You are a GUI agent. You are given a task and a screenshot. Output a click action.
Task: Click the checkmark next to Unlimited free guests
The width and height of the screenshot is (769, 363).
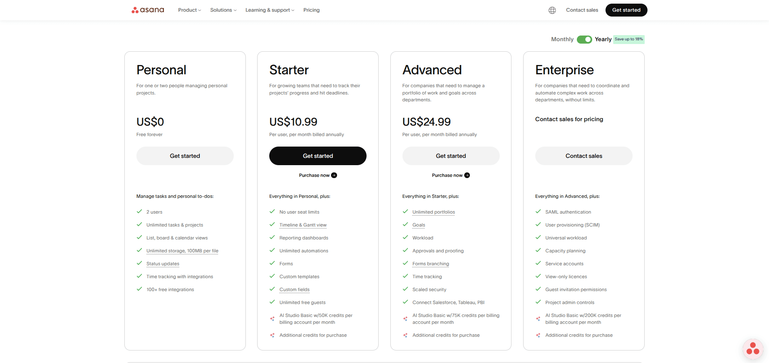tap(272, 302)
